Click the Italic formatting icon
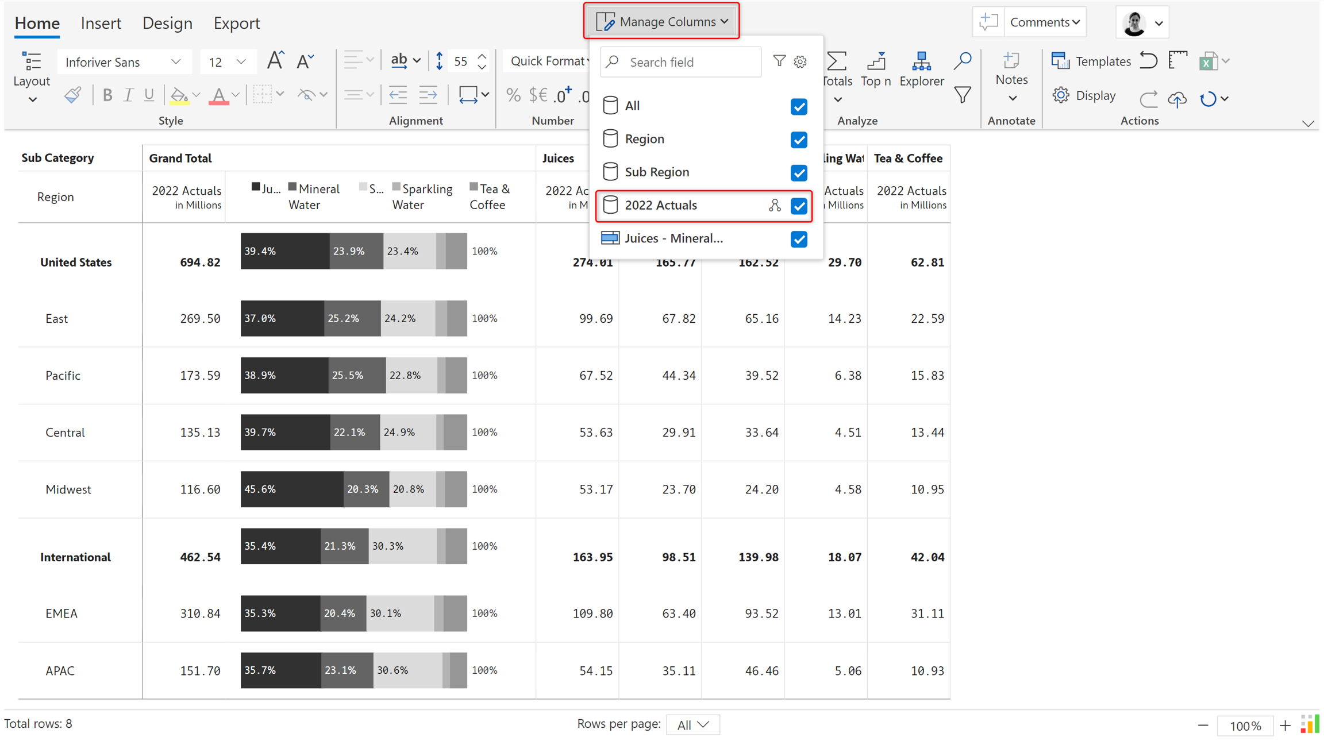 coord(128,95)
